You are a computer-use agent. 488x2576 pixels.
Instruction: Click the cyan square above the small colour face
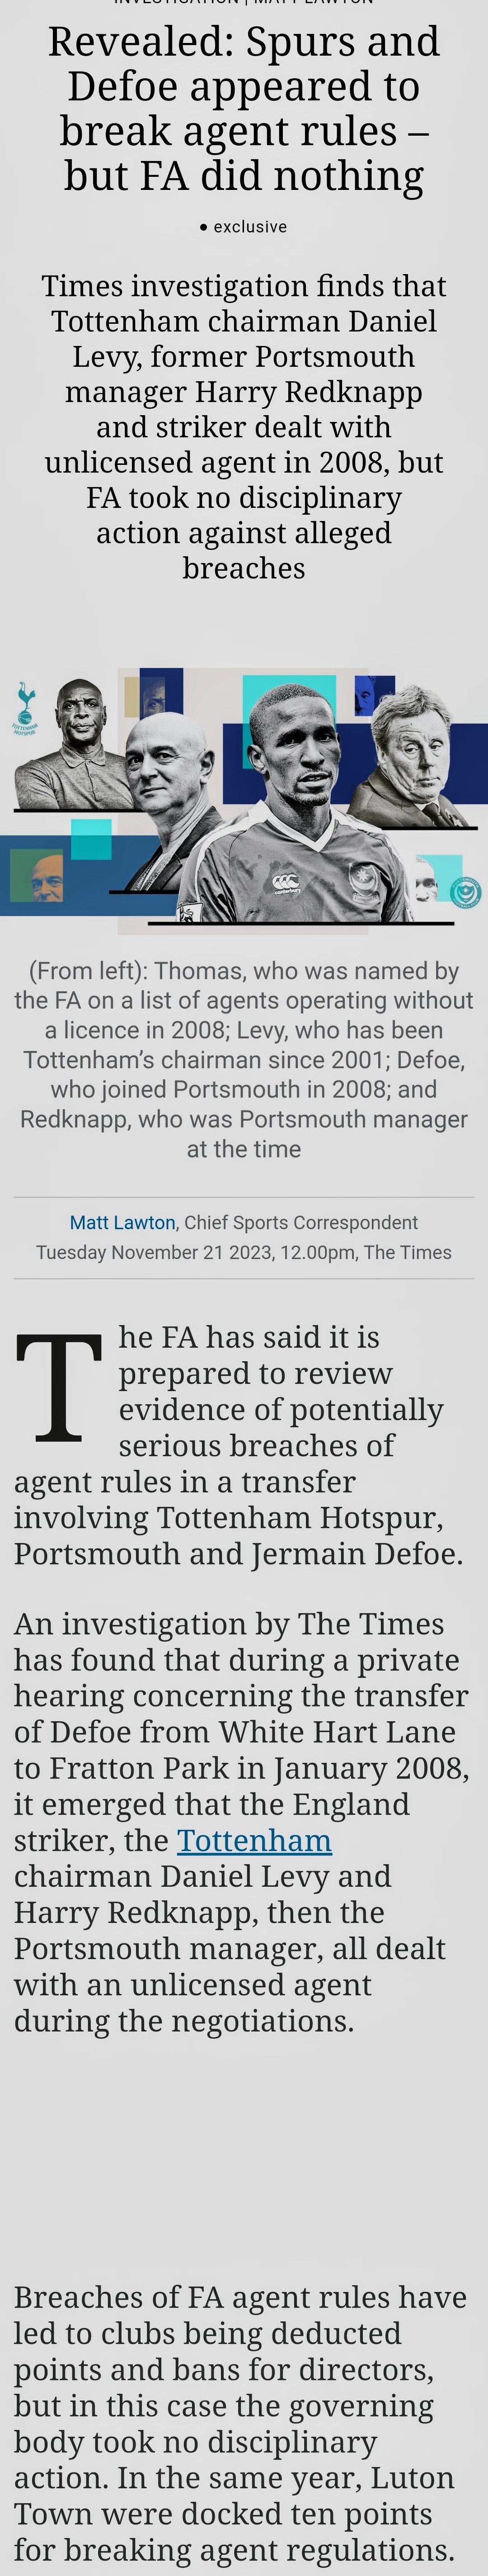91,839
